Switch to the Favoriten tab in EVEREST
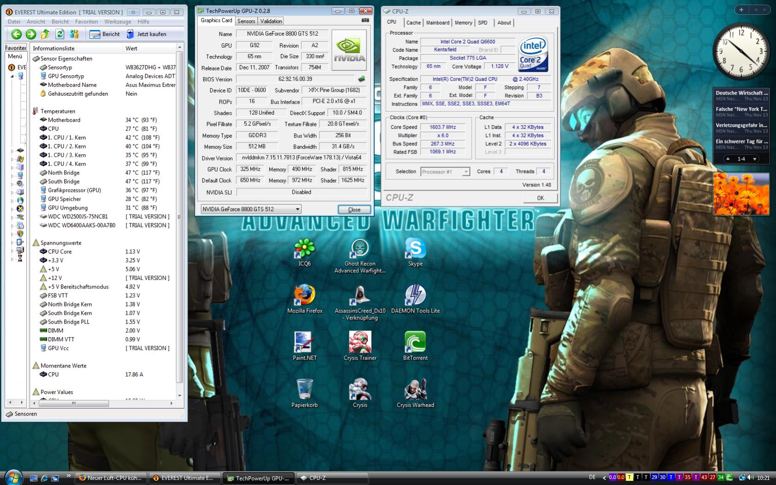The width and height of the screenshot is (776, 485). point(16,48)
